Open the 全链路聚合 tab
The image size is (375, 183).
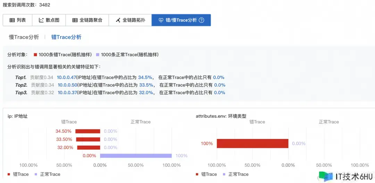tap(87, 20)
